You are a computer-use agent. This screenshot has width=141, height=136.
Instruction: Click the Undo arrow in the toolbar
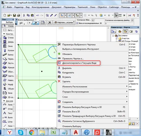pyautogui.click(x=38, y=15)
